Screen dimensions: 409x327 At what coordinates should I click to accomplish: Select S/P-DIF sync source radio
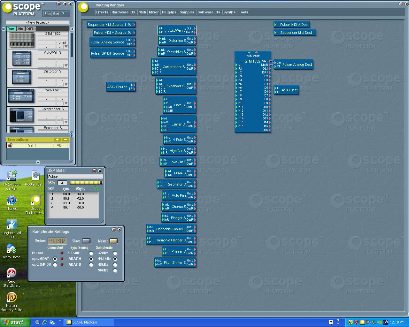91,253
